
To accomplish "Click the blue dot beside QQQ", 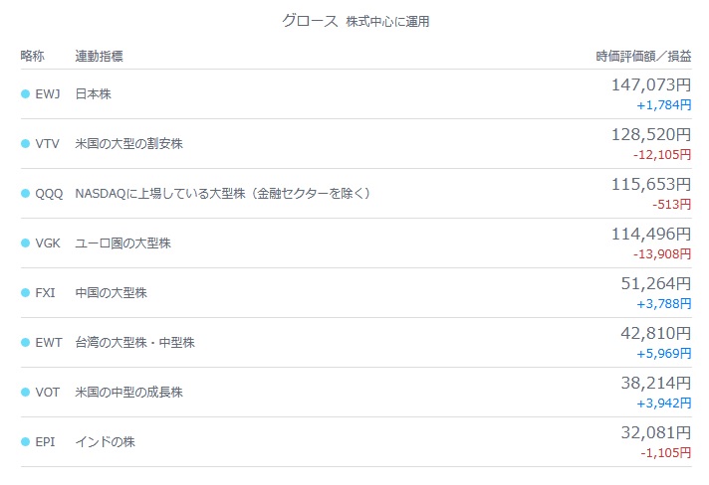I will tap(25, 193).
